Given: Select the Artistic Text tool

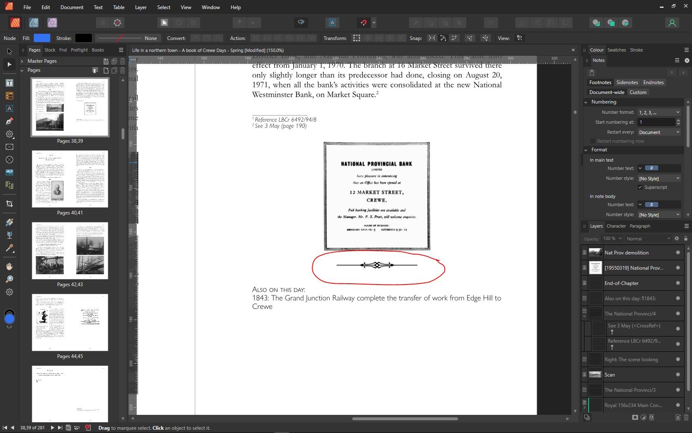Looking at the screenshot, I should [x=9, y=108].
